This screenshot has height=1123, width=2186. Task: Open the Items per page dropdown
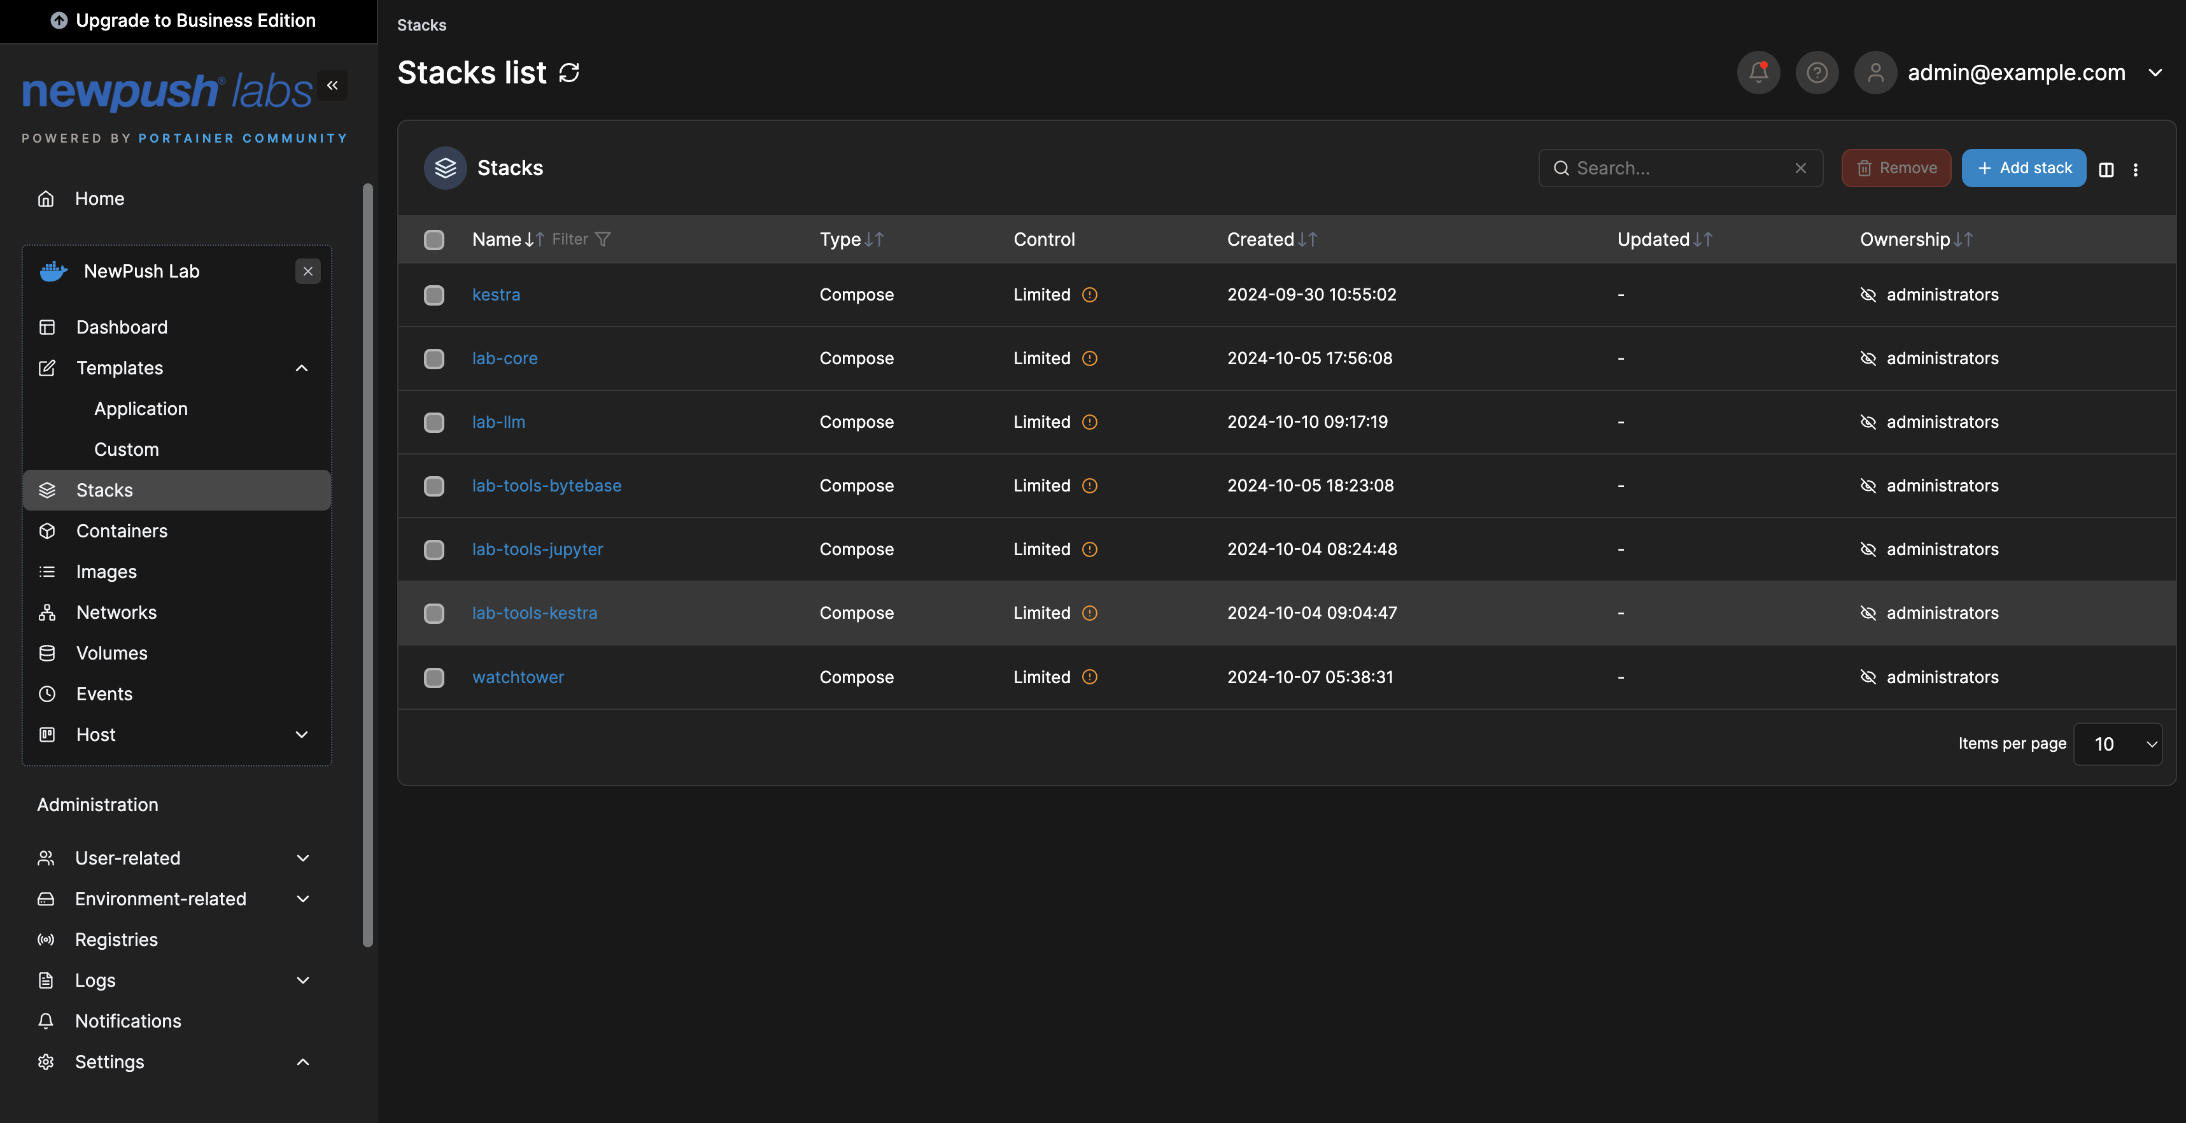click(x=2117, y=744)
